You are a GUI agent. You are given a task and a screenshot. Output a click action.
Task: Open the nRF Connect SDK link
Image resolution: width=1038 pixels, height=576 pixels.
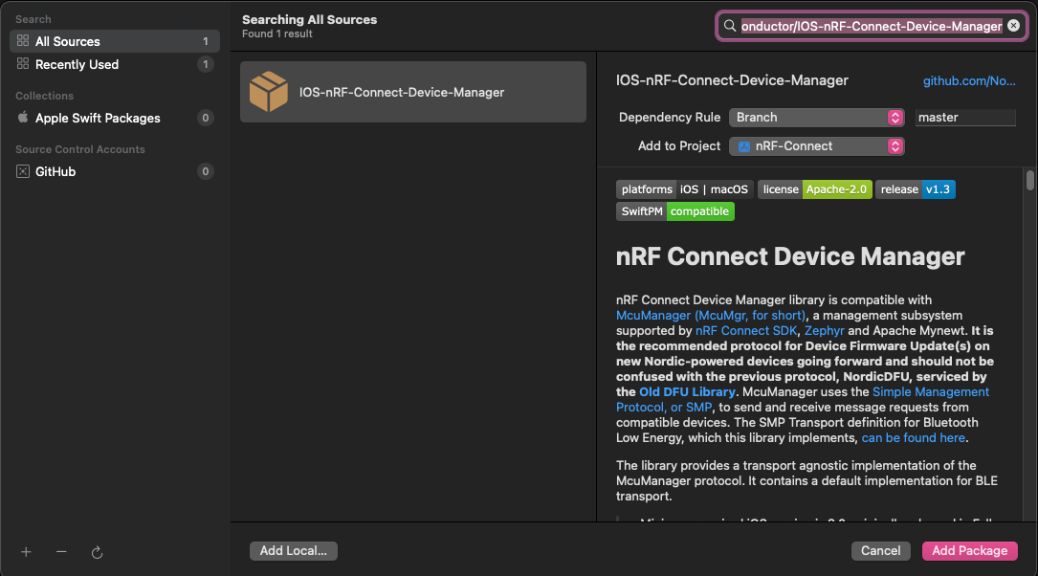pos(746,330)
